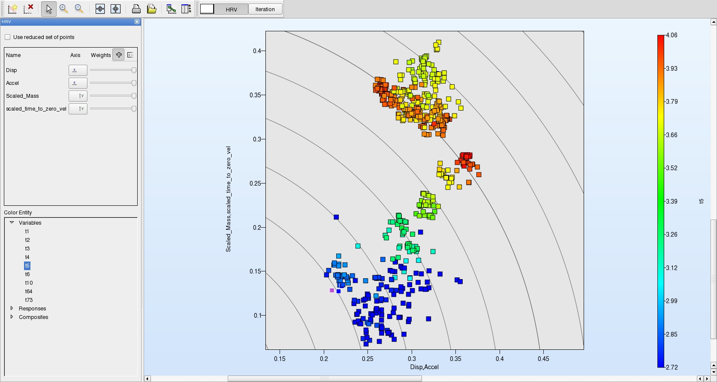The image size is (717, 382).
Task: Select variable t64 as color entity
Action: (29, 292)
